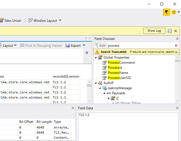The width and height of the screenshot is (181, 141).
Task: Click the Field Data text area
Action: pyautogui.click(x=128, y=127)
